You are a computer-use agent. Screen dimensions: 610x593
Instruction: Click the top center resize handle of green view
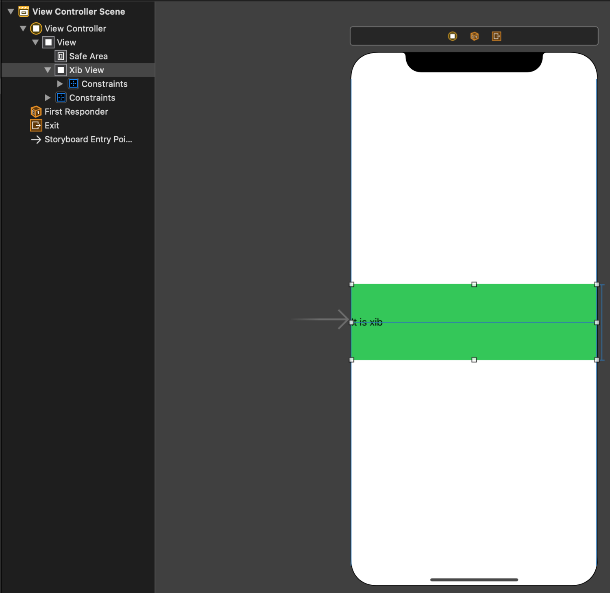point(474,285)
